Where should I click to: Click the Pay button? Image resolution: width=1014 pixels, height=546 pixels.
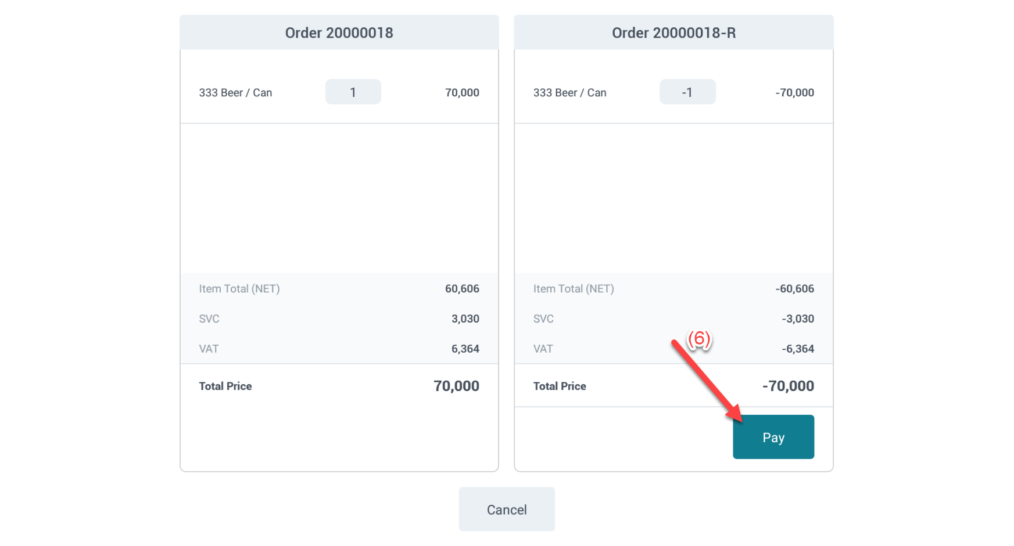coord(773,437)
